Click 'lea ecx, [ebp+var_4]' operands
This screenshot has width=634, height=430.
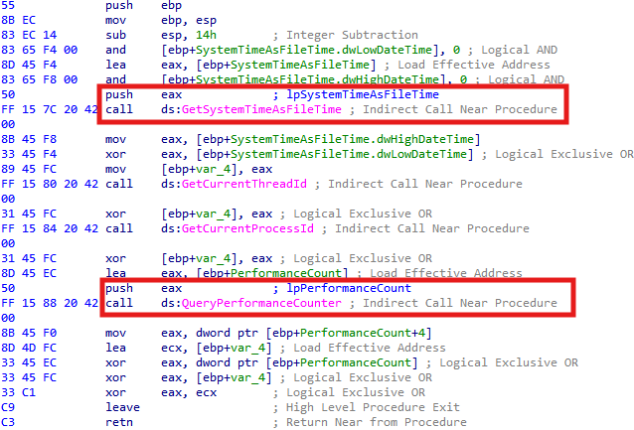click(217, 348)
